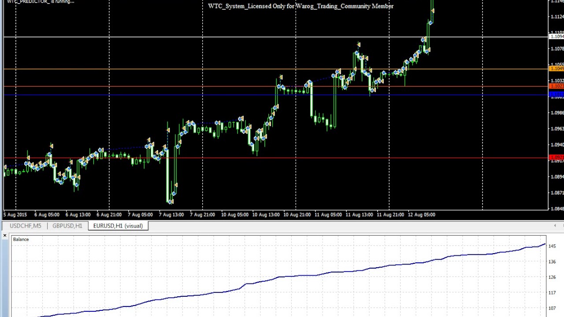
Task: Close the tester panel with the X
Action: tap(5, 236)
